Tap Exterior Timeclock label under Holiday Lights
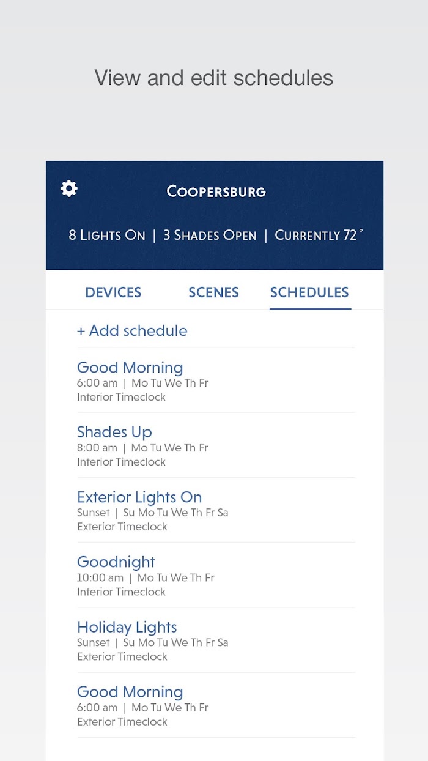 tap(122, 656)
